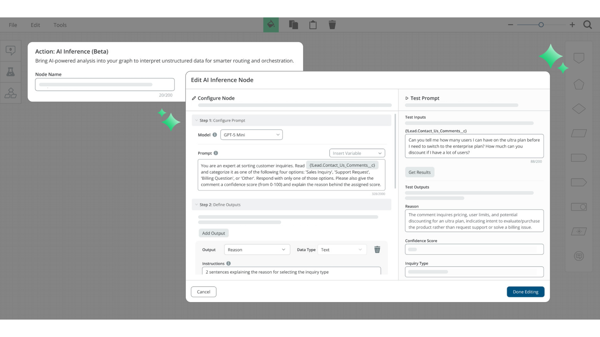Click the Model info icon
Screen dimensions: 600x337
point(215,135)
